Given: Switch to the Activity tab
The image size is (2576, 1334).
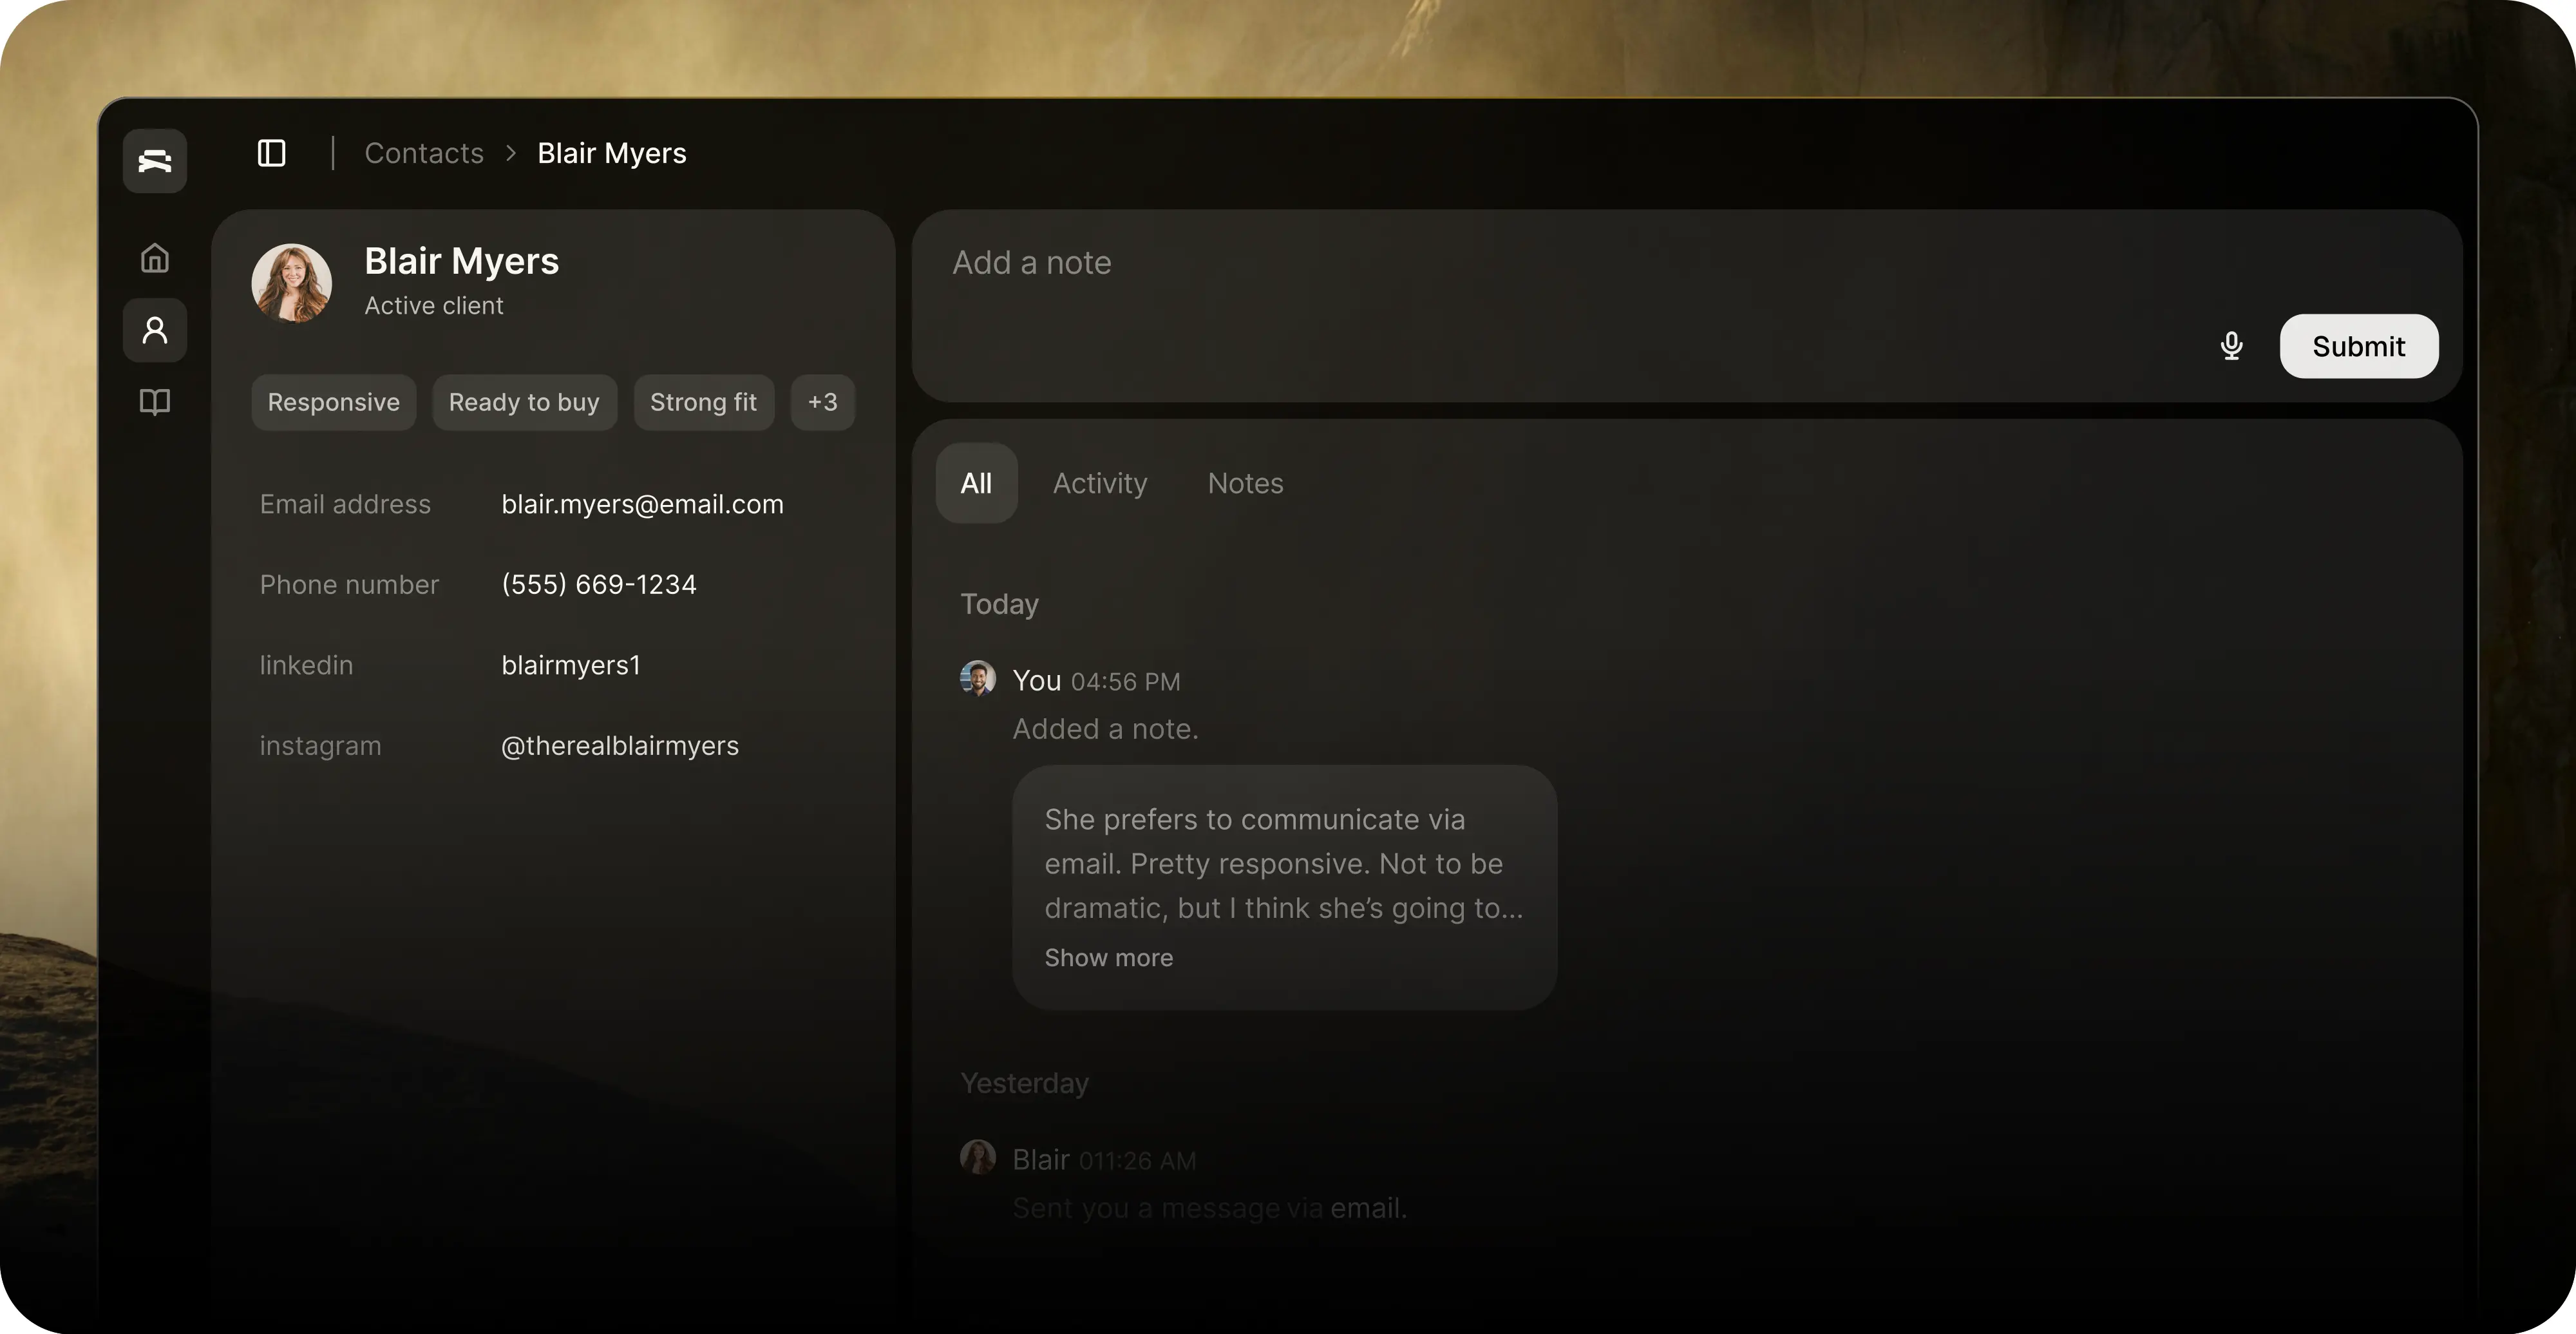Looking at the screenshot, I should [x=1099, y=483].
